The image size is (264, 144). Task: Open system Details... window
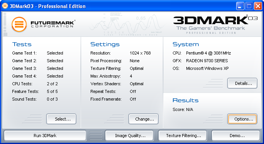click(x=242, y=83)
